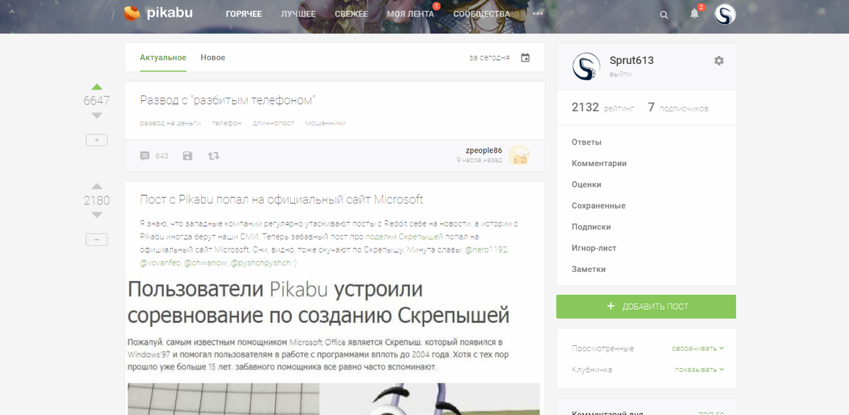This screenshot has height=415, width=849.
Task: Upvote the post rated 2180
Action: point(97,186)
